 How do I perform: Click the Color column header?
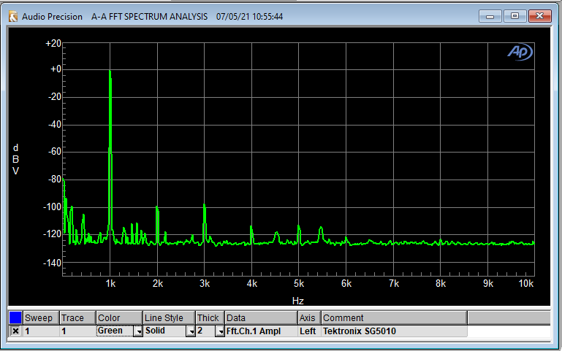pyautogui.click(x=119, y=317)
